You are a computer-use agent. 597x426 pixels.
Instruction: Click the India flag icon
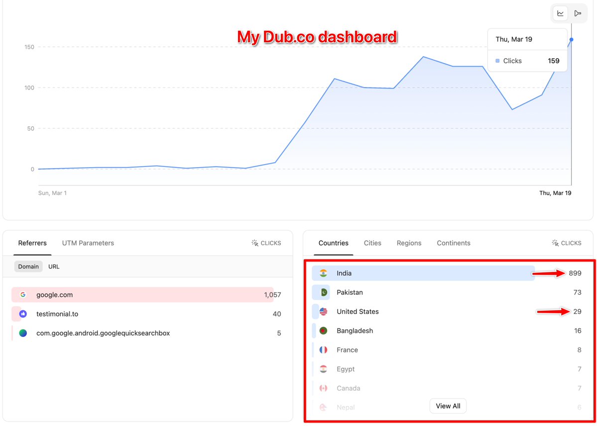tap(323, 273)
